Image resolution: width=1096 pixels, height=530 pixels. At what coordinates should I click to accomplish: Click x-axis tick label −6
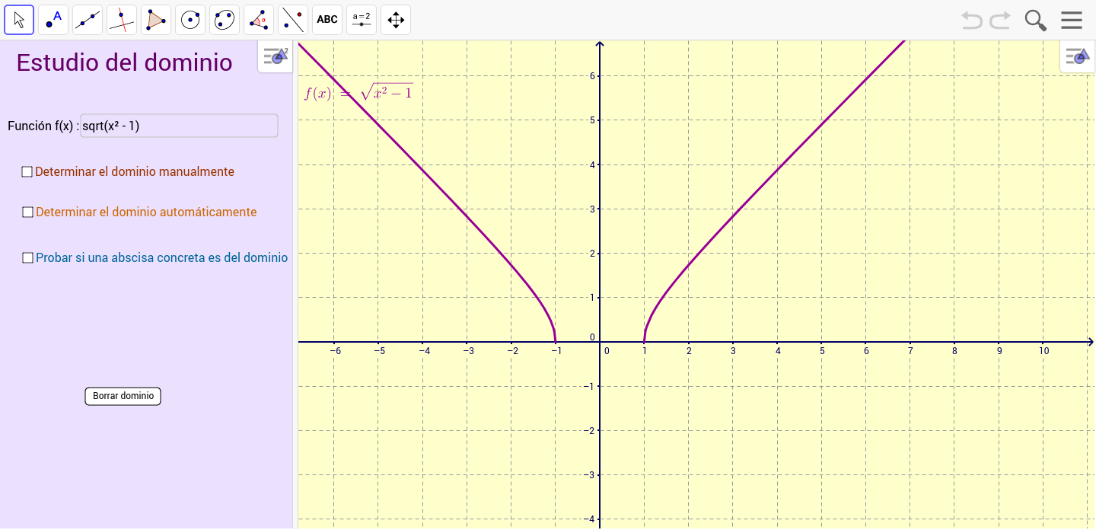tap(335, 351)
